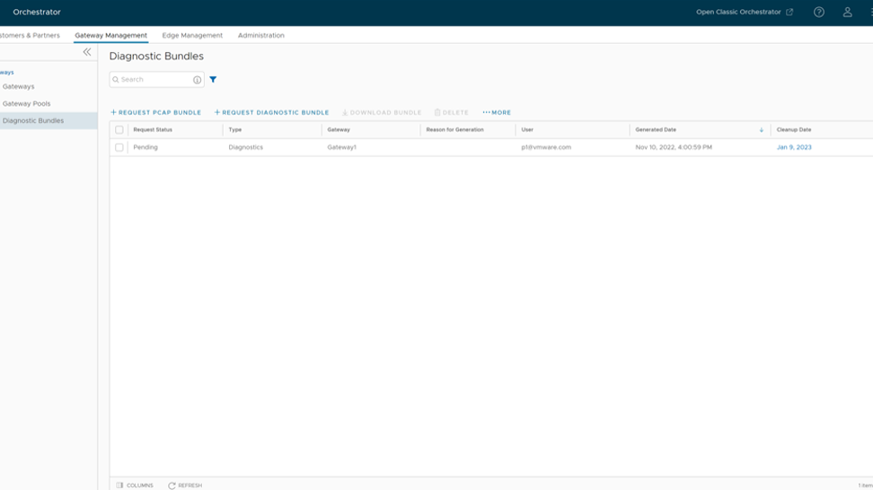The image size is (873, 490).
Task: Select all rows header checkbox
Action: (119, 129)
